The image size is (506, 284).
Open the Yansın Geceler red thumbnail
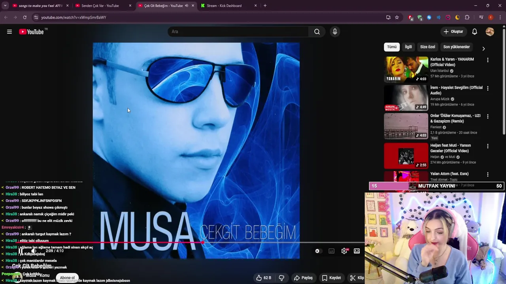point(406,156)
